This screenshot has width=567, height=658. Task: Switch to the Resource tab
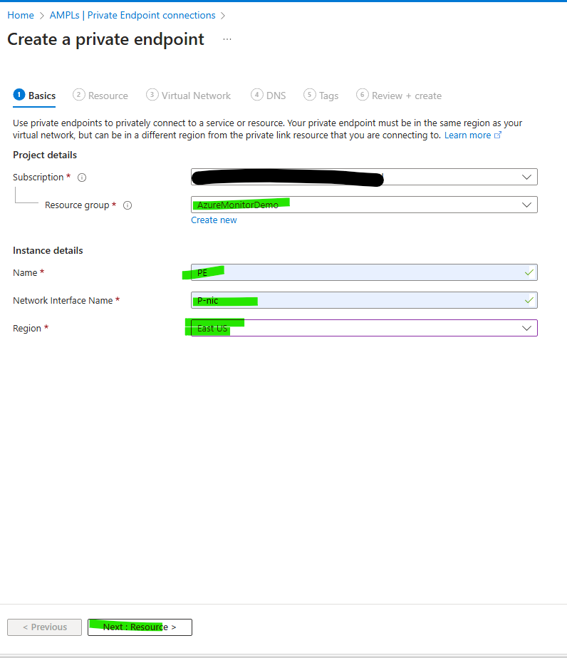point(100,96)
